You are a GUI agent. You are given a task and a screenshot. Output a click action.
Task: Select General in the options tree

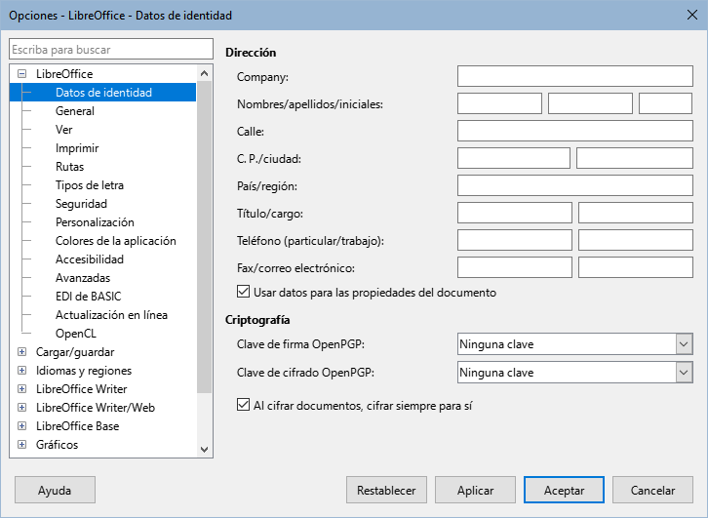pos(75,110)
